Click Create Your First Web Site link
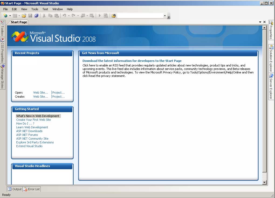This screenshot has height=198, width=275. click(x=33, y=120)
